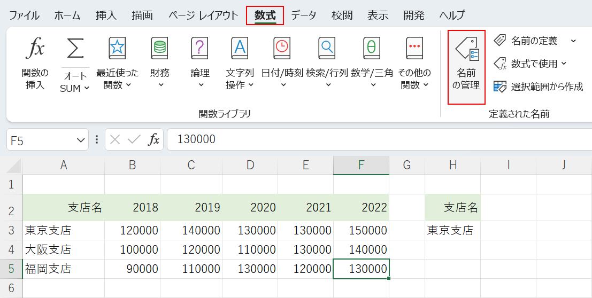Expand the 数式で使用 dropdown
This screenshot has height=298, width=592.
[x=564, y=64]
